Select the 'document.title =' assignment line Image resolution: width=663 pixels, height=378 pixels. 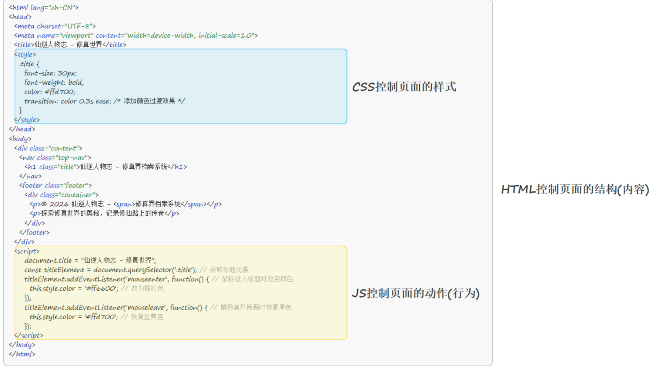90,260
